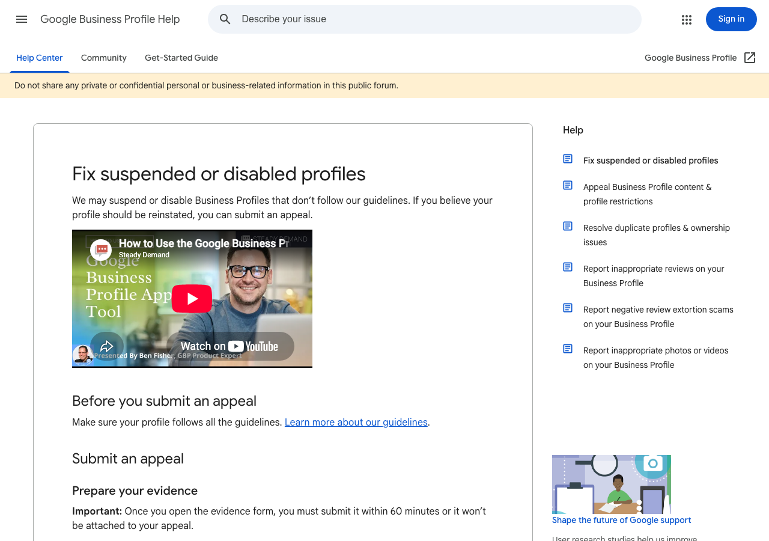Open the Google apps grid

[x=687, y=19]
